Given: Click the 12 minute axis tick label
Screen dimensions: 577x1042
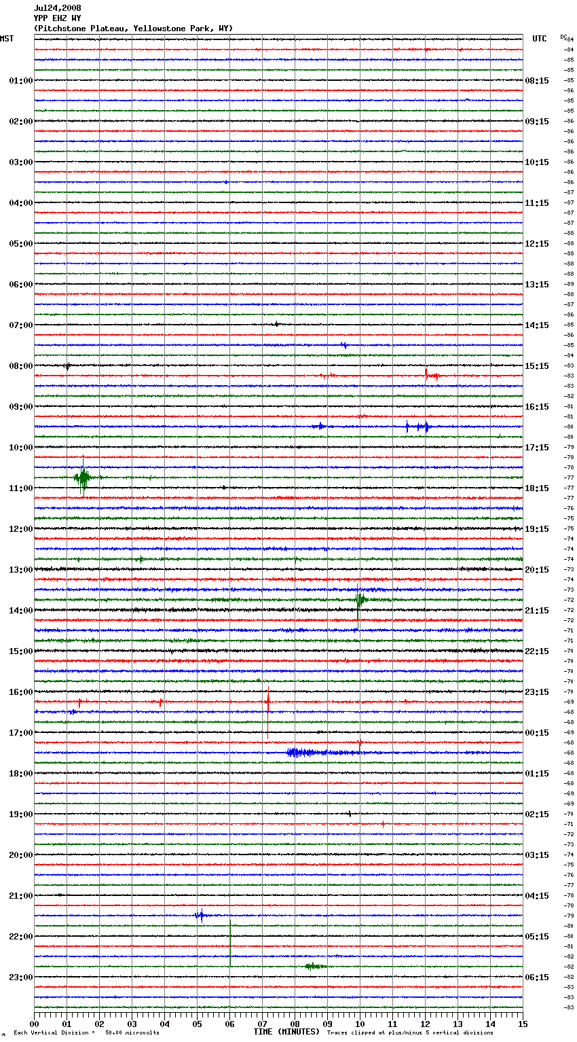Looking at the screenshot, I should (425, 1024).
